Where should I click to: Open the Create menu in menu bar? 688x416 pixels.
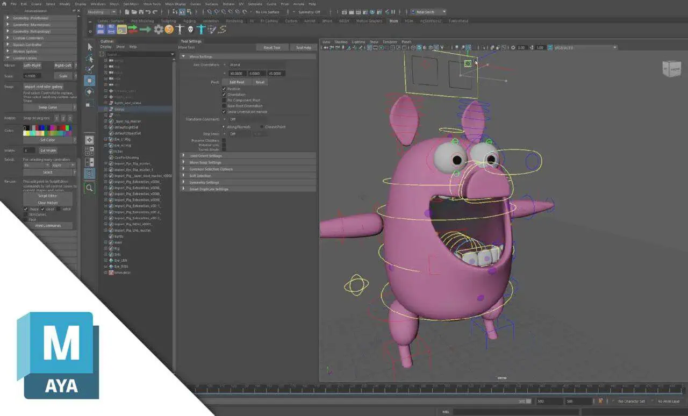pos(36,4)
